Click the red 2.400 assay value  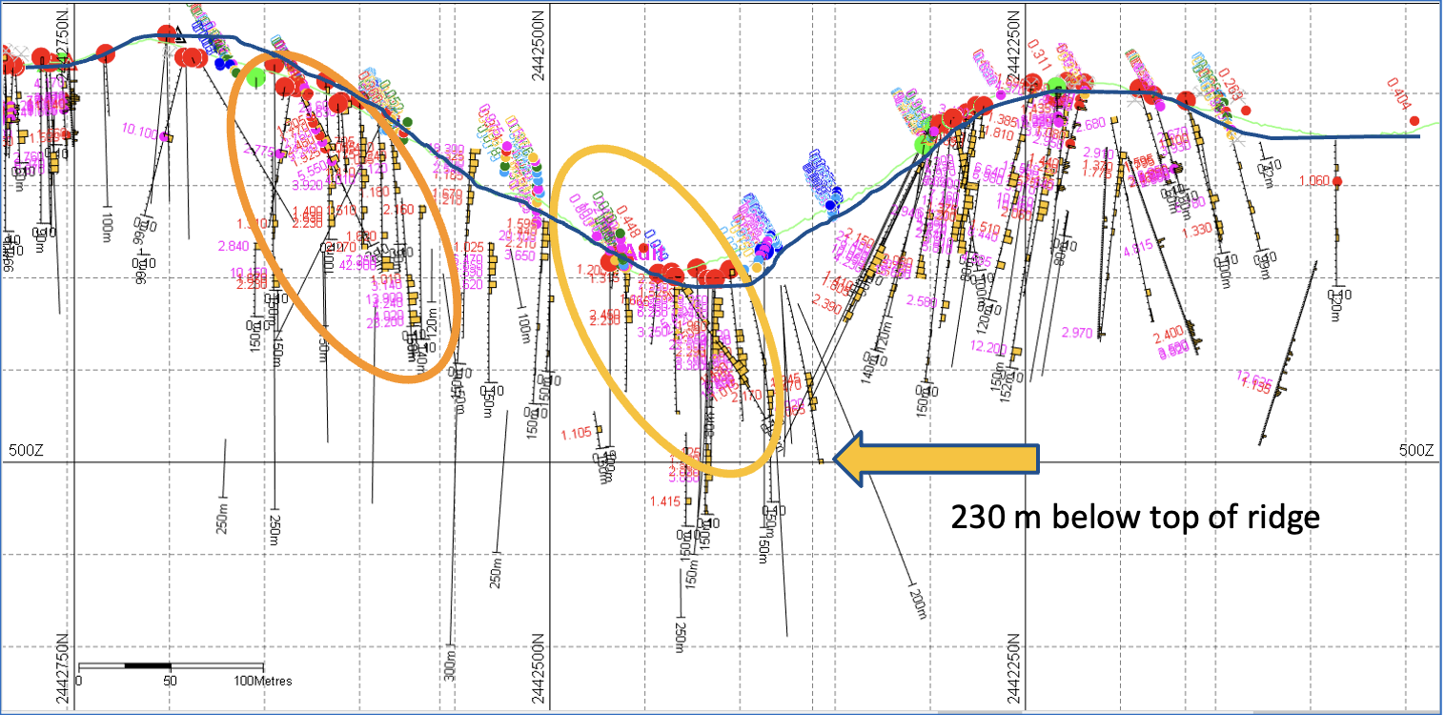click(x=1169, y=335)
